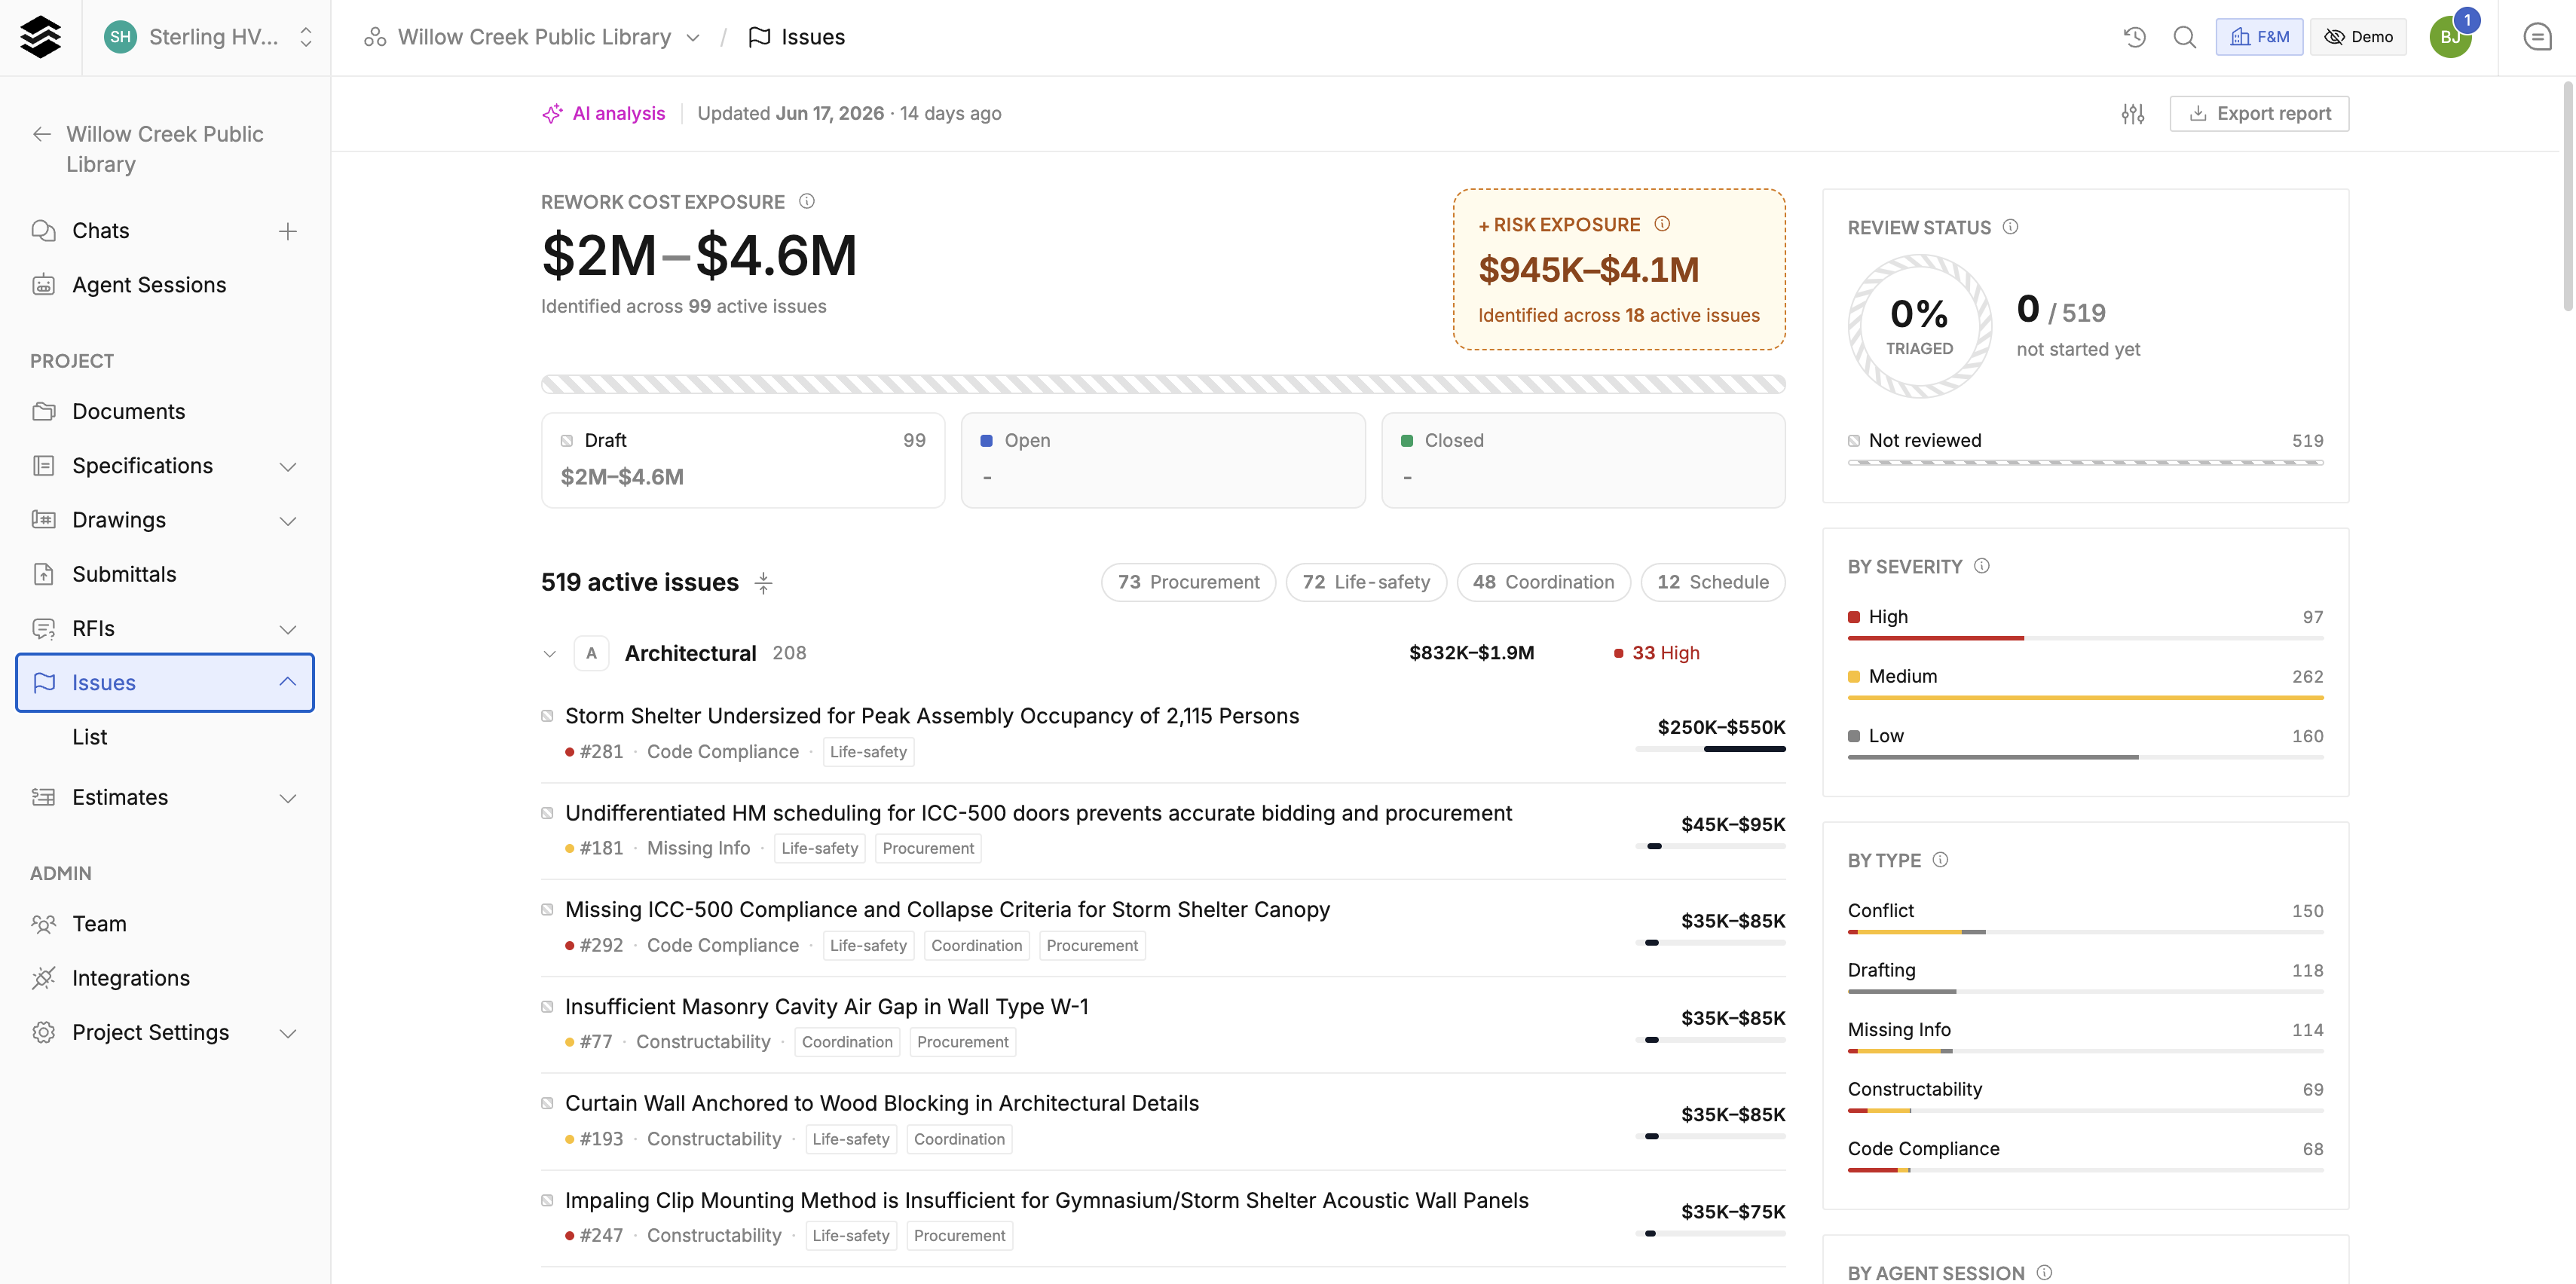2576x1284 pixels.
Task: Expand the RFIs section chevron
Action: pos(288,629)
